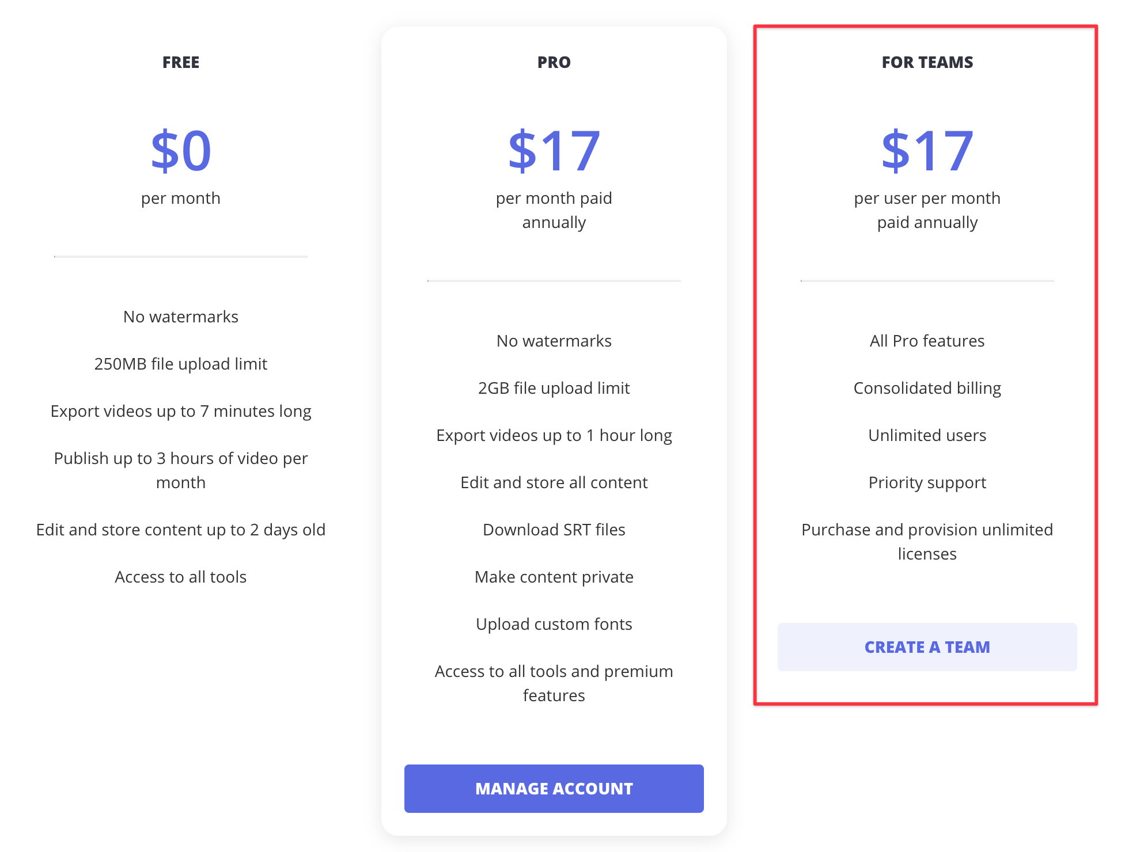Screen dimensions: 1121x852
Task: Click the "Consolidated billing" feature
Action: click(927, 388)
